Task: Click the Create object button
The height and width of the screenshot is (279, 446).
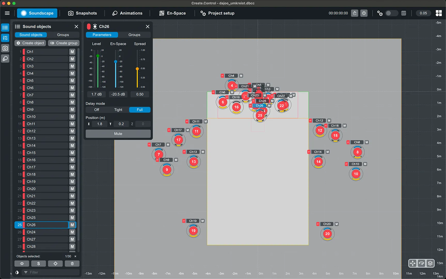Action: click(x=30, y=43)
